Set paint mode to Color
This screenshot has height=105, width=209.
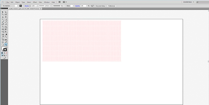pos(2,53)
